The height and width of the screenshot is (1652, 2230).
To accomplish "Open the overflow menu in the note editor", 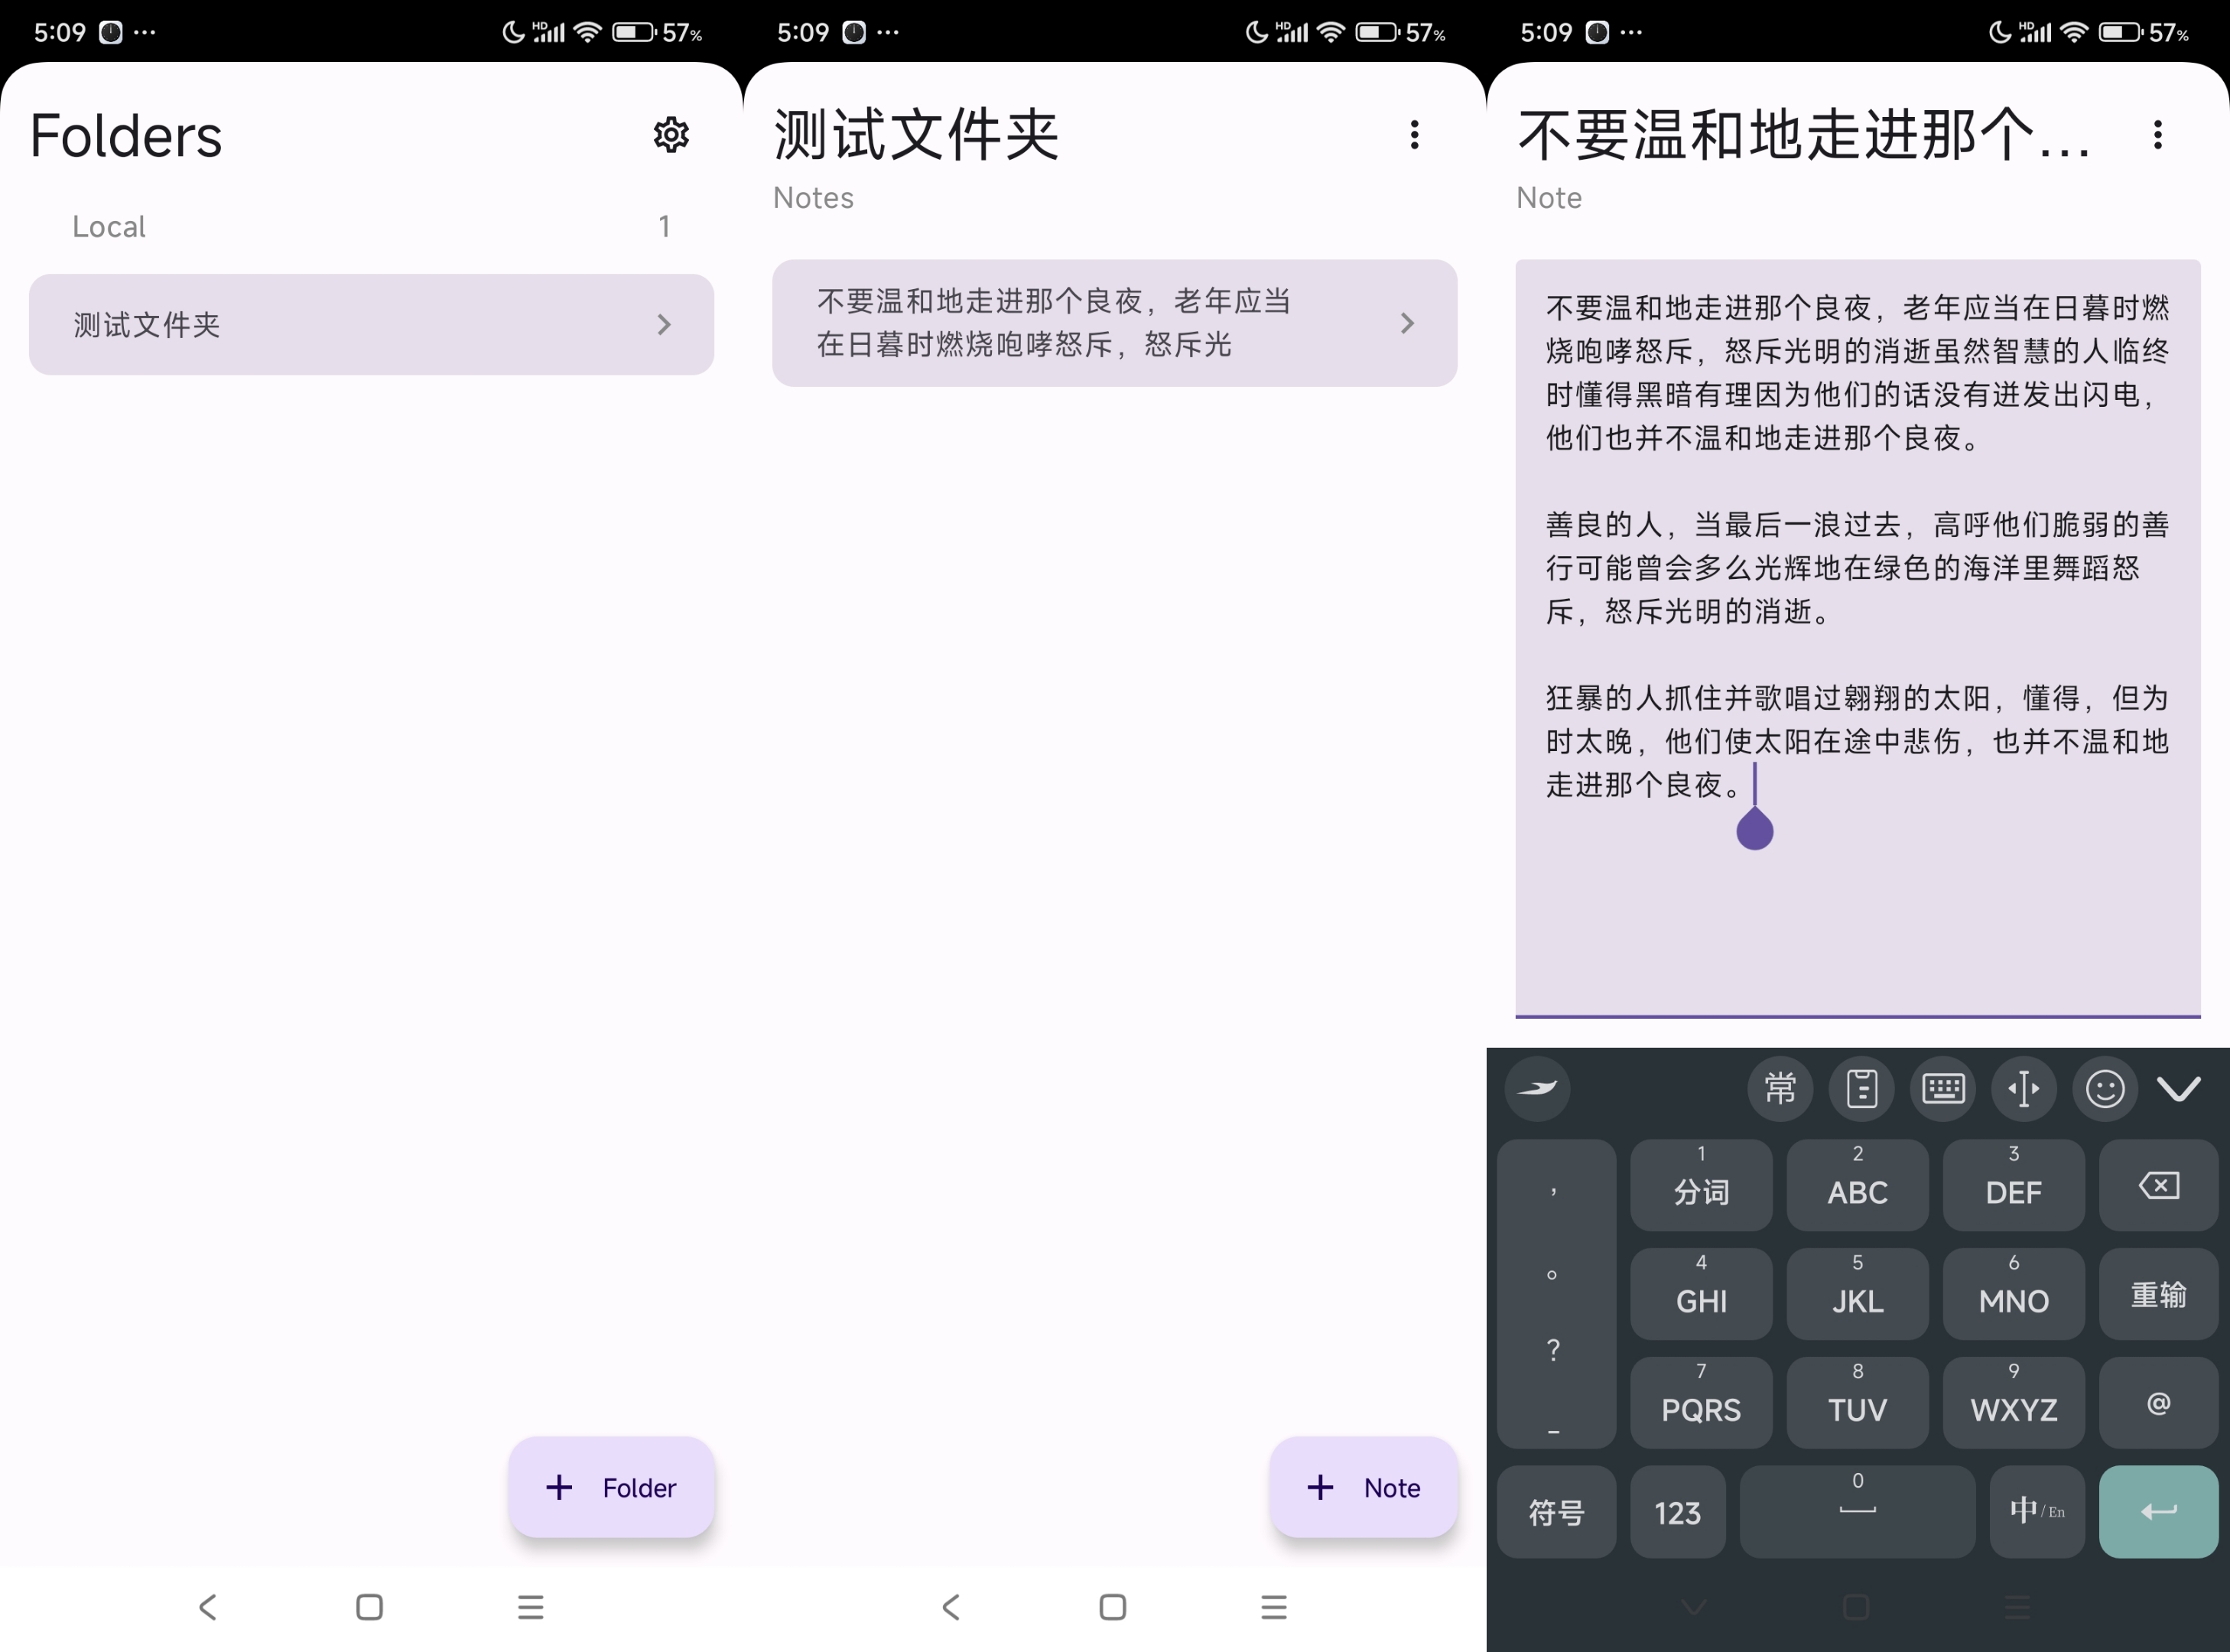I will coord(2158,135).
